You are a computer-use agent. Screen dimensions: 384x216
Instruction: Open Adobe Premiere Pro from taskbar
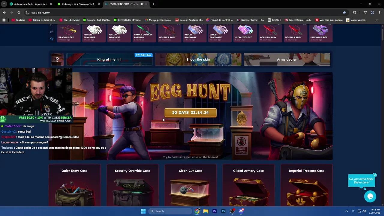pos(214,211)
